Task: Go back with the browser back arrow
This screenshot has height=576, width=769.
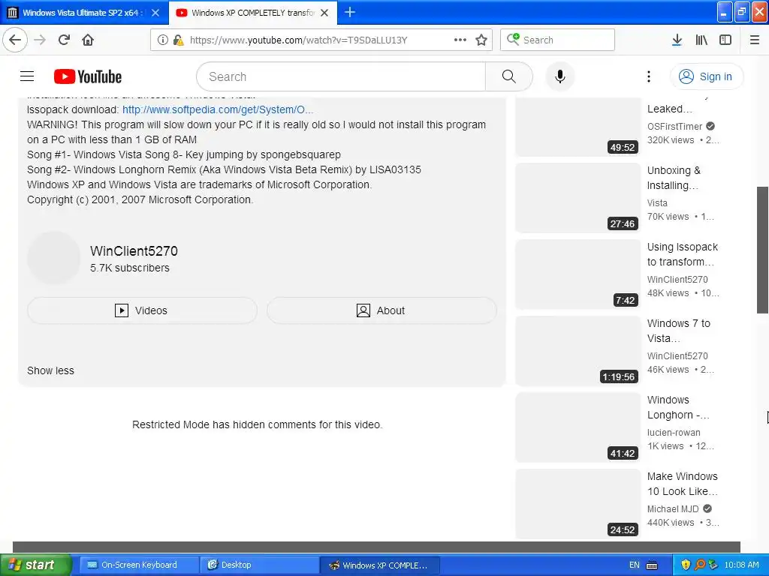Action: [15, 40]
